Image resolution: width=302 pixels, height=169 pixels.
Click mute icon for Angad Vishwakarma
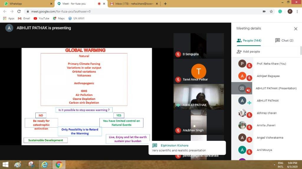[x=249, y=140]
